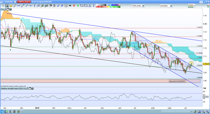This screenshot has width=210, height=114.
Task: Select the horizontal ray line tool
Action: click(31, 6)
